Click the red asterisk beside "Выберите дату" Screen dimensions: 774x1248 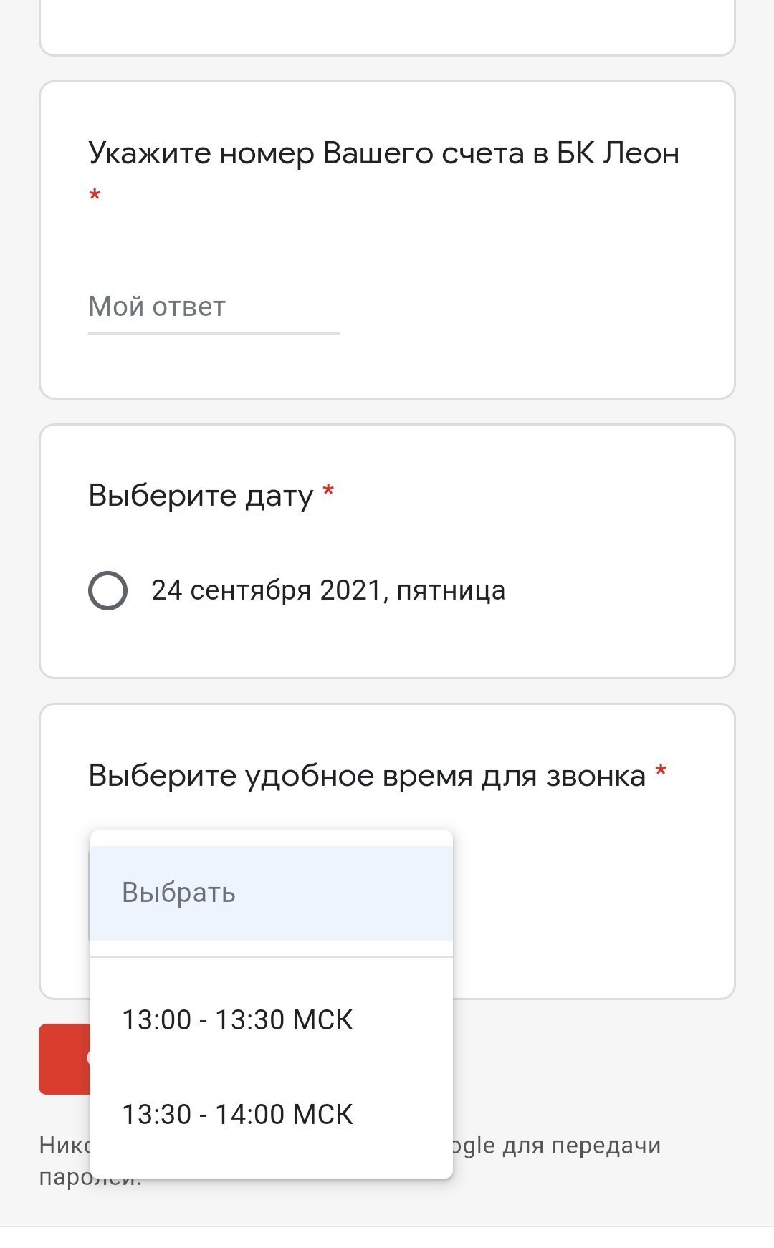(328, 491)
